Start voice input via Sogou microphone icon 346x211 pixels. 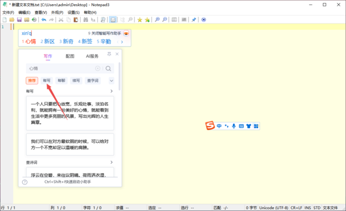[234, 126]
